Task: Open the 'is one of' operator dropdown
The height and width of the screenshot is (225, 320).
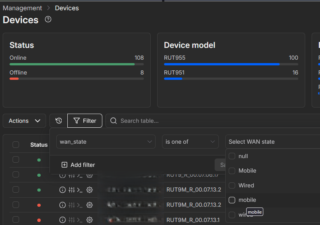Action: pos(190,142)
